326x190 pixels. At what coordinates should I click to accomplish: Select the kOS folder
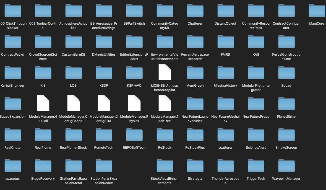pyautogui.click(x=73, y=73)
